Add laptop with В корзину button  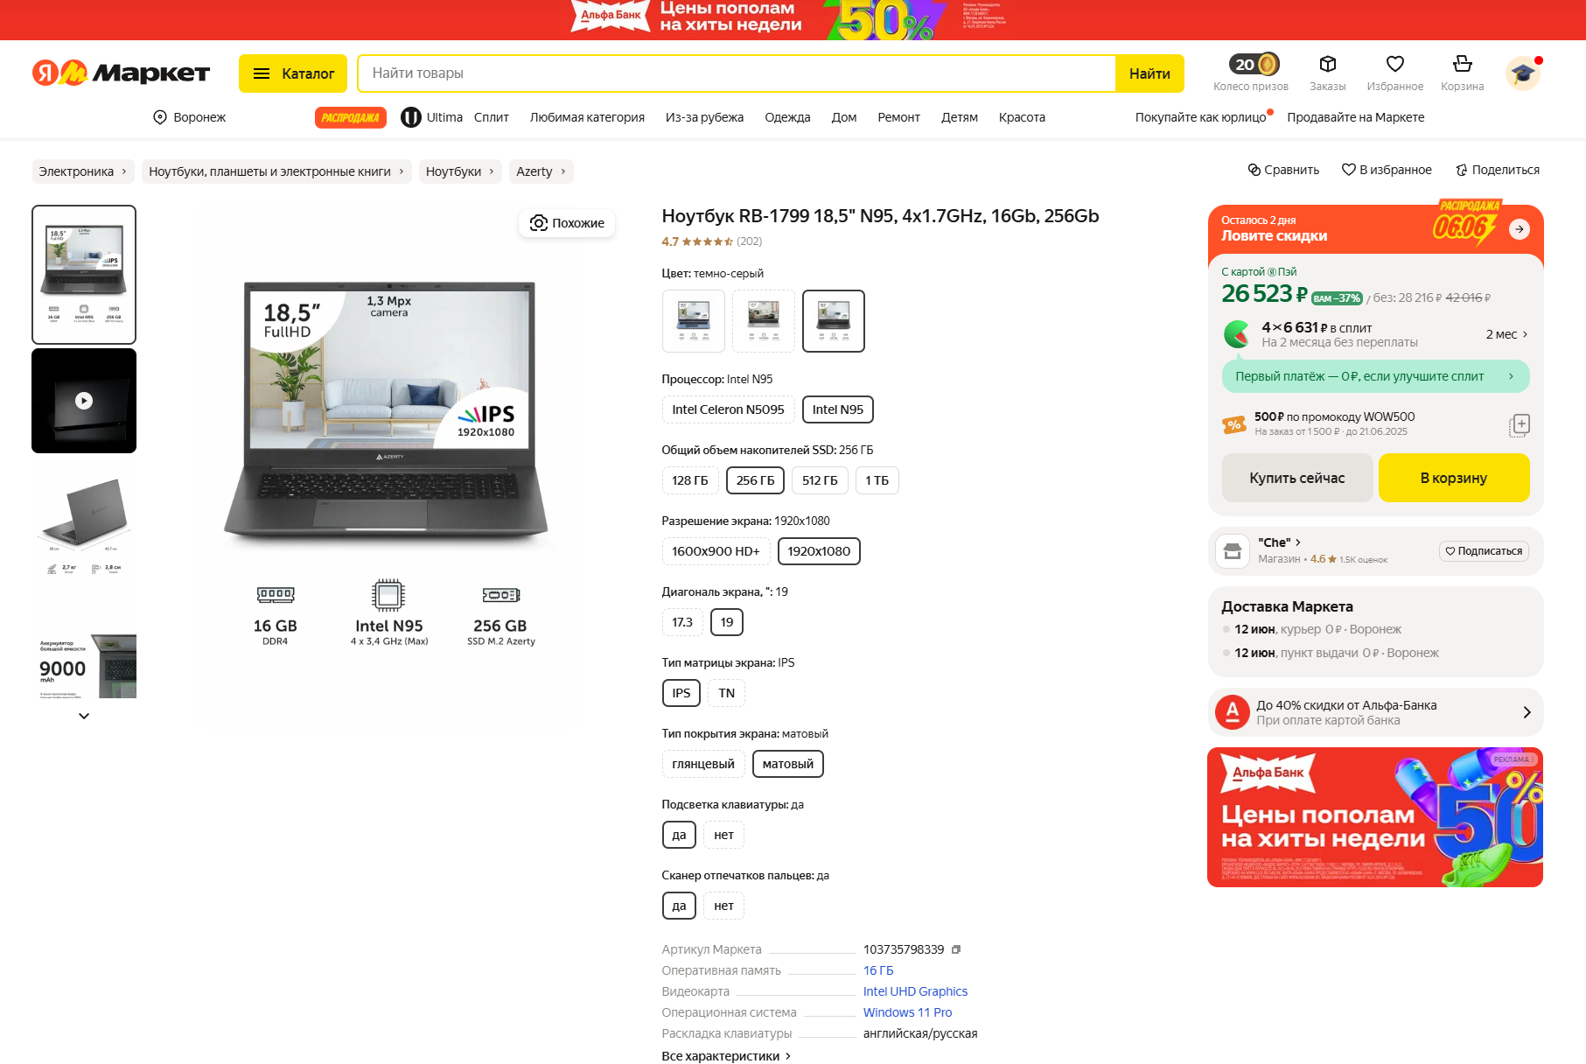(1453, 478)
